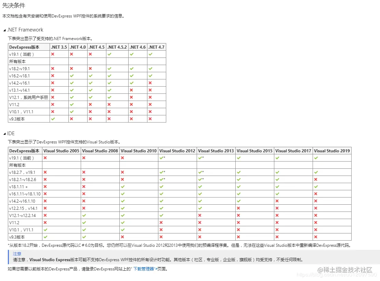
Task: Click the red cross for v12.2.15，v14.1 under Visual Studio 2015
Action: coord(238,208)
